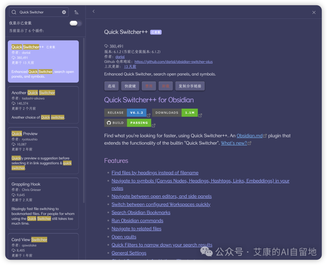
Task: Open the Quick Preview plugin card
Action: pos(43,150)
